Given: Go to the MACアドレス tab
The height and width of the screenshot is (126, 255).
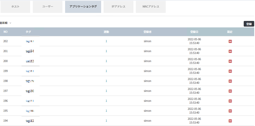Looking at the screenshot, I should pyautogui.click(x=151, y=7).
